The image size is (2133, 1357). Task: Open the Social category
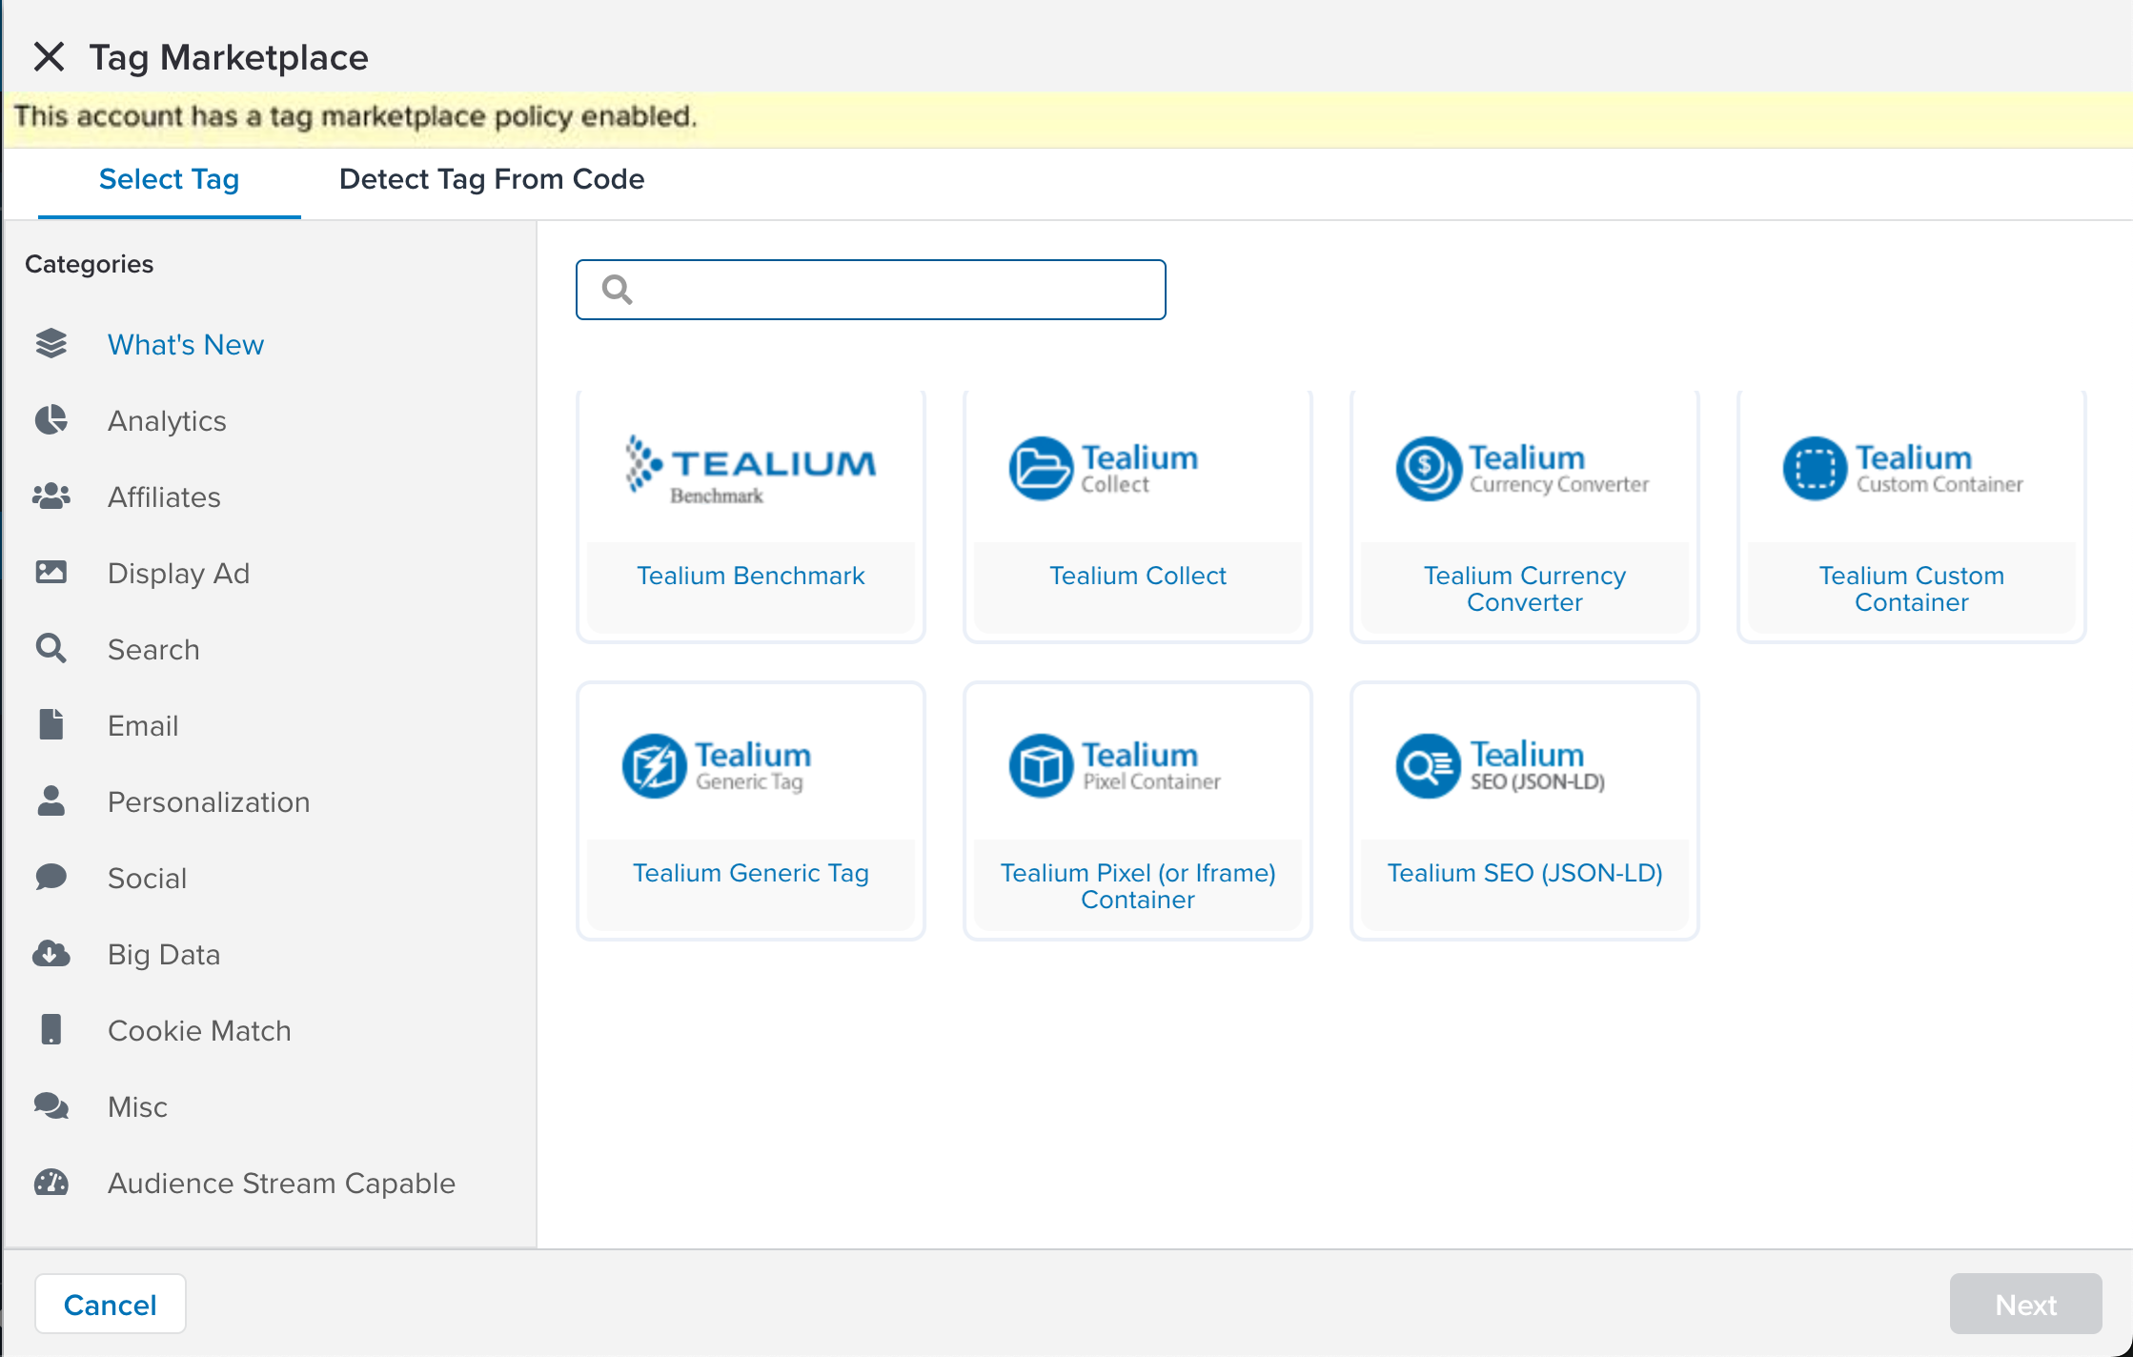[147, 879]
